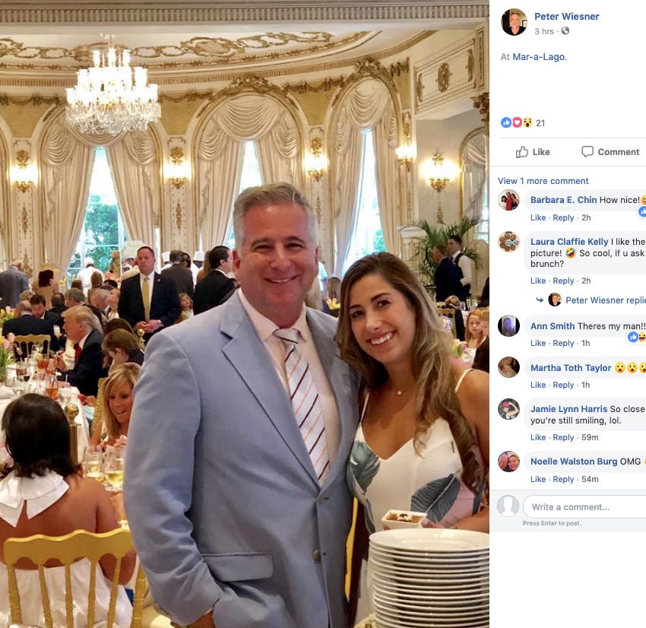Click the thumbs-up Like icon under post

coord(521,151)
